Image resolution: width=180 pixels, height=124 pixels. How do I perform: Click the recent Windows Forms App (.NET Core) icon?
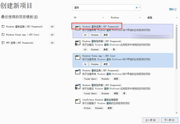(x=3, y=35)
